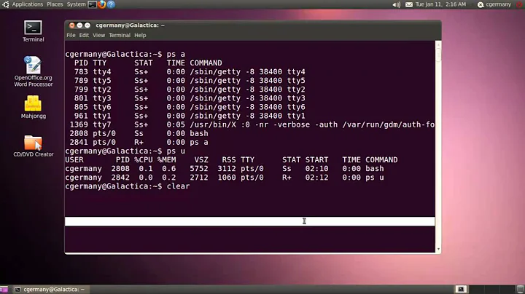Maximize the terminal window
The image size is (525, 294).
click(x=87, y=25)
